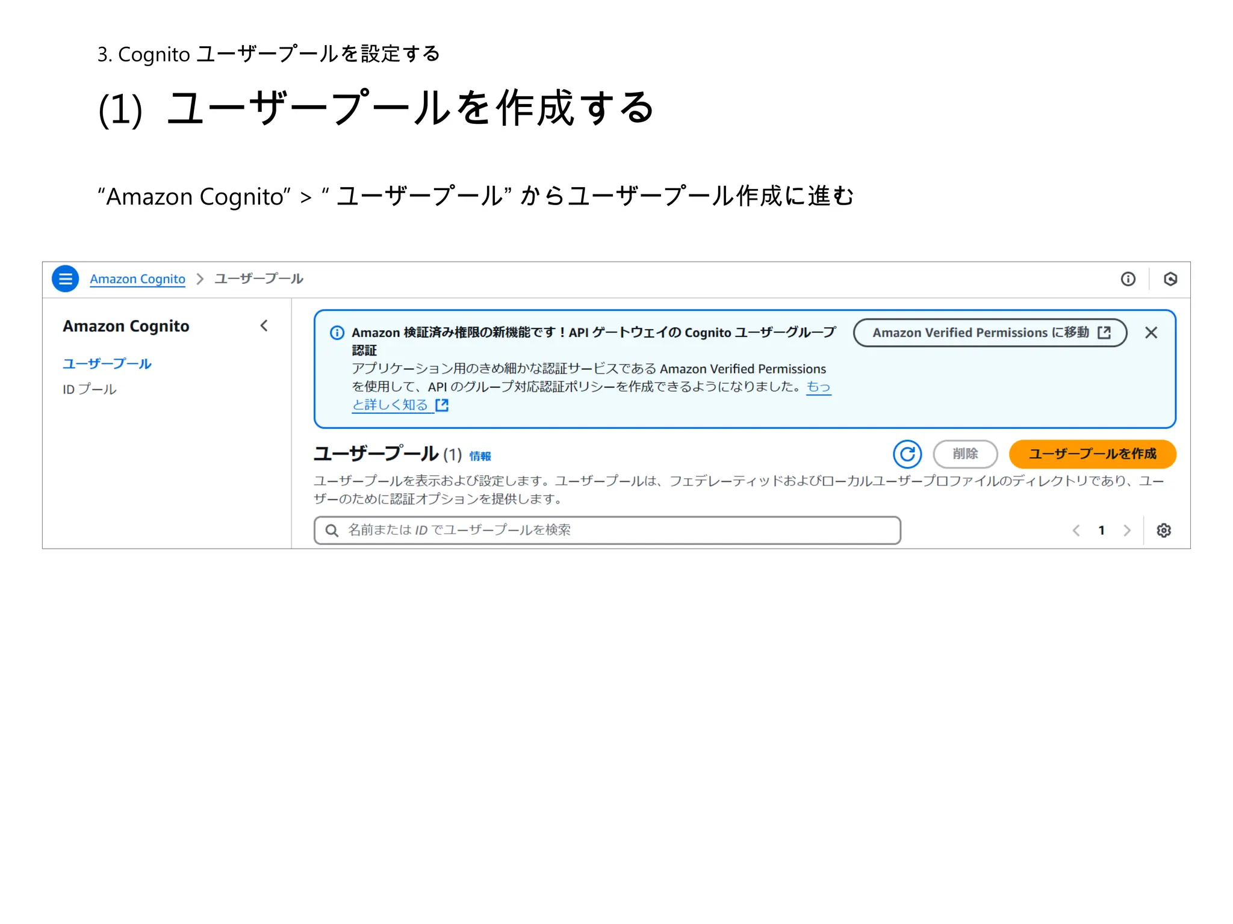The width and height of the screenshot is (1233, 924).
Task: Click the search magnifier icon
Action: [x=332, y=530]
